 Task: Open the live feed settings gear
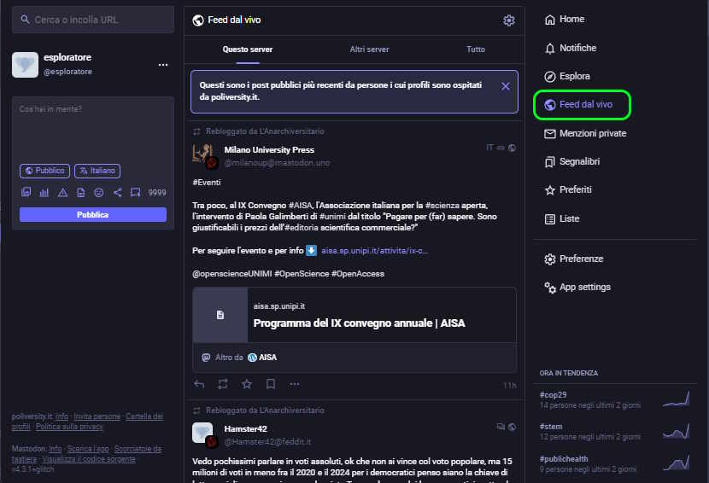pos(509,20)
